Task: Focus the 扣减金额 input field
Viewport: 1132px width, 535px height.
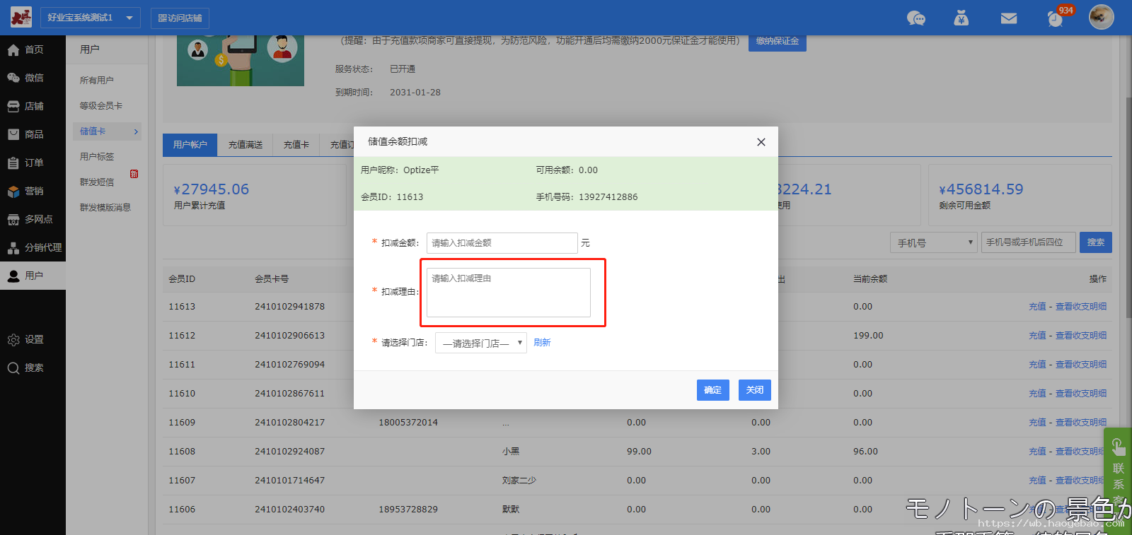Action: tap(502, 243)
